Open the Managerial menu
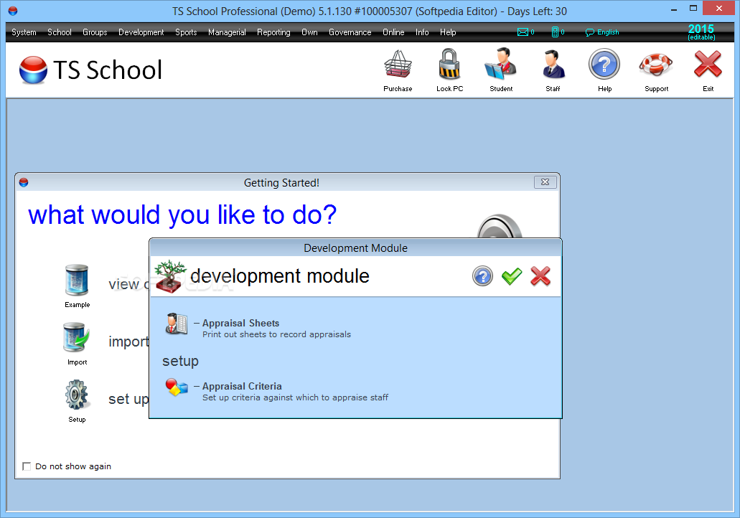Viewport: 740px width, 518px height. (x=227, y=32)
